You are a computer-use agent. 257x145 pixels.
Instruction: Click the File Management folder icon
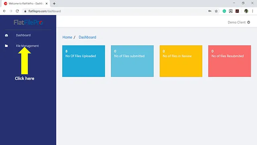(6, 46)
